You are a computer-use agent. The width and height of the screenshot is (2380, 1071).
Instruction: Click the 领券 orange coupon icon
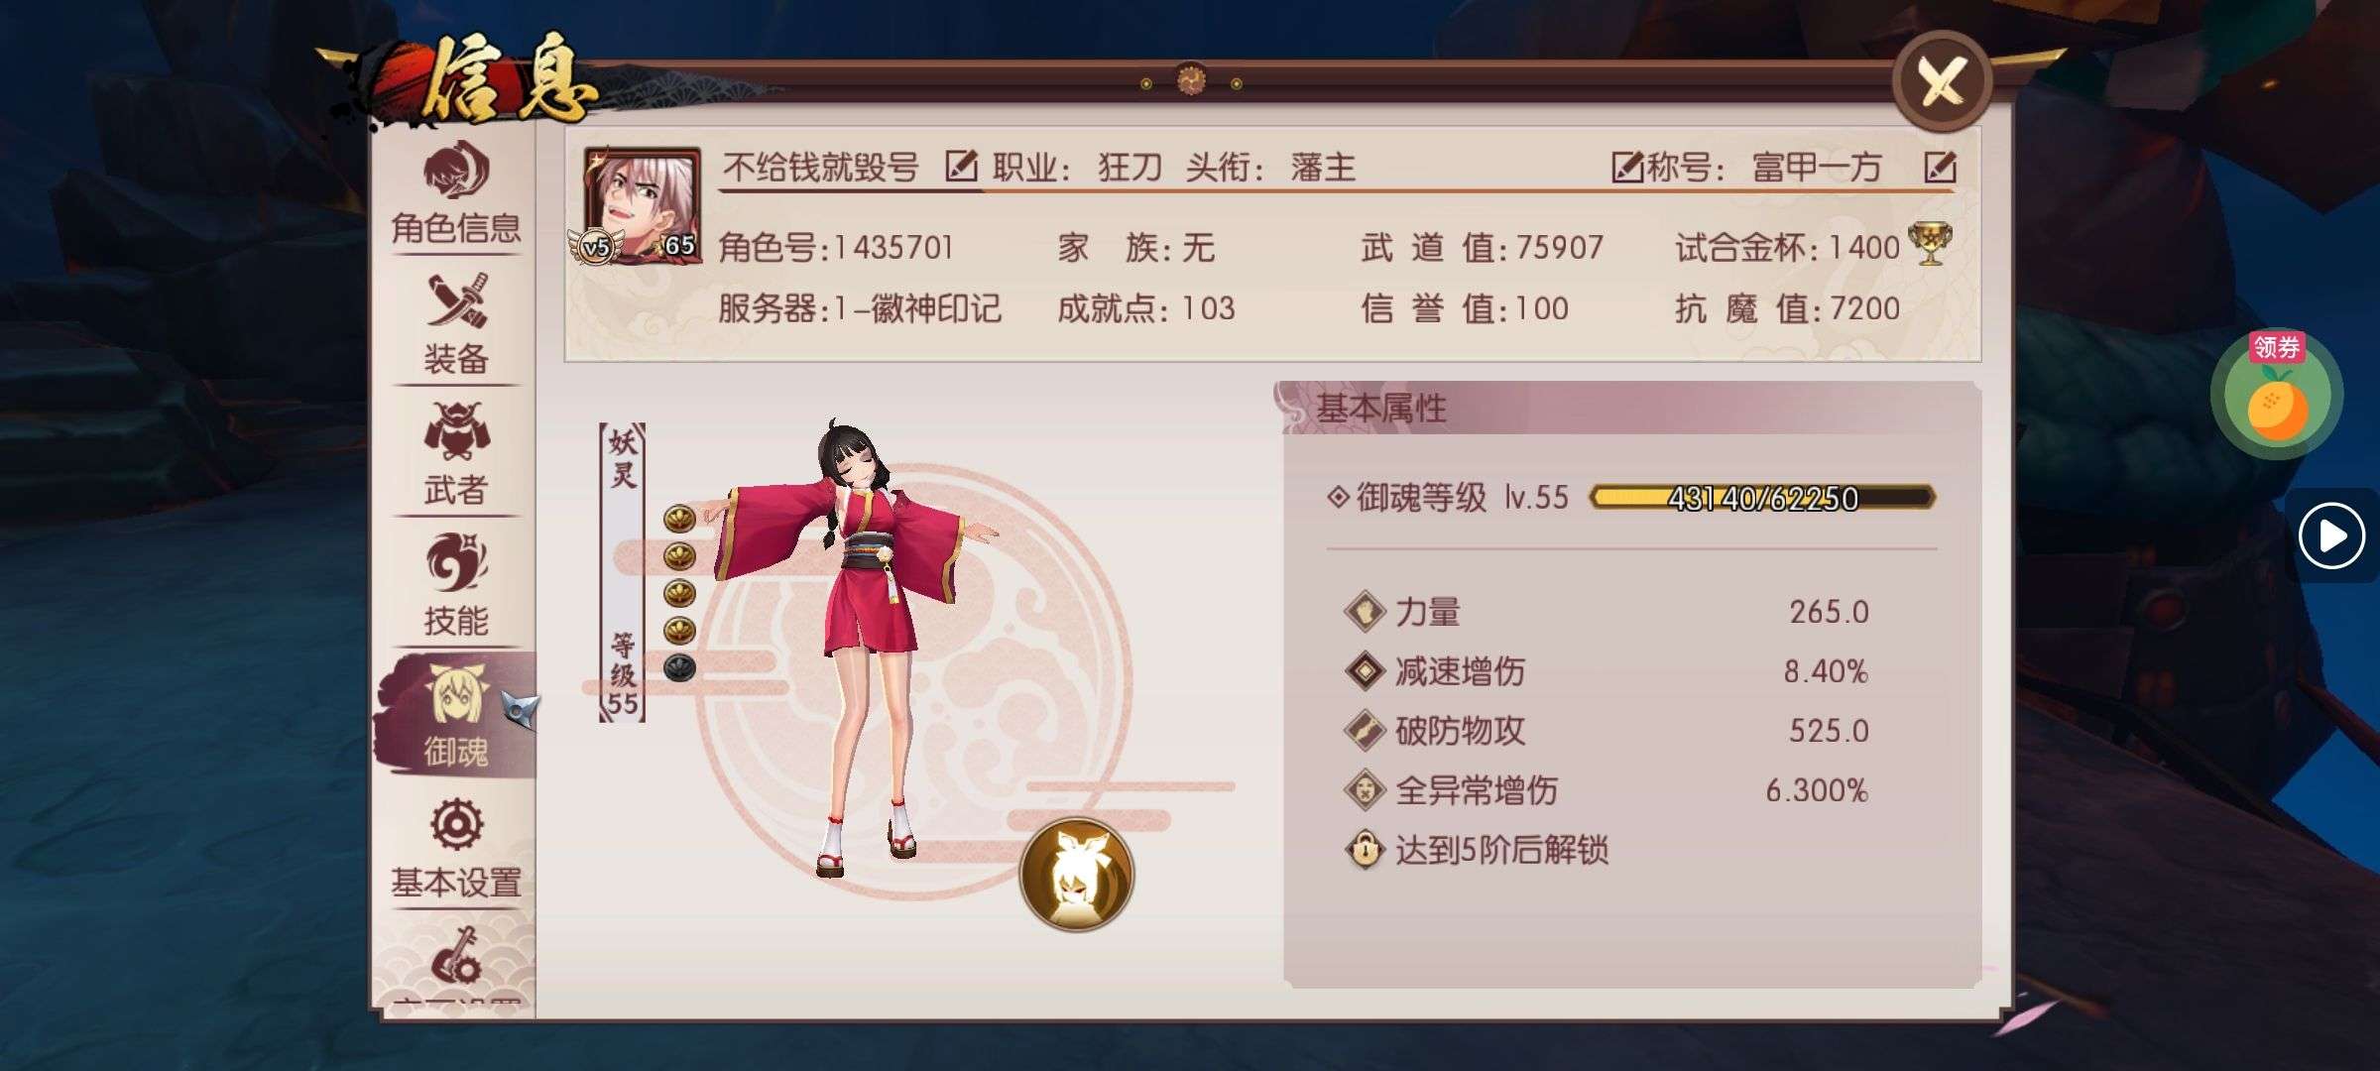[2277, 395]
